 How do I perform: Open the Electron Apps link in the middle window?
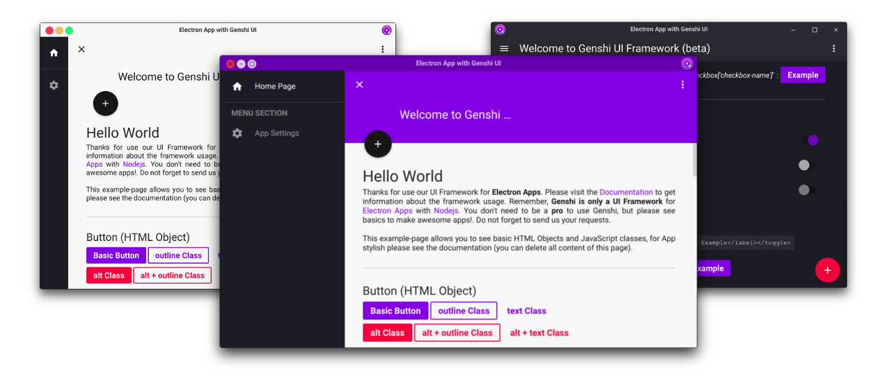(x=388, y=210)
